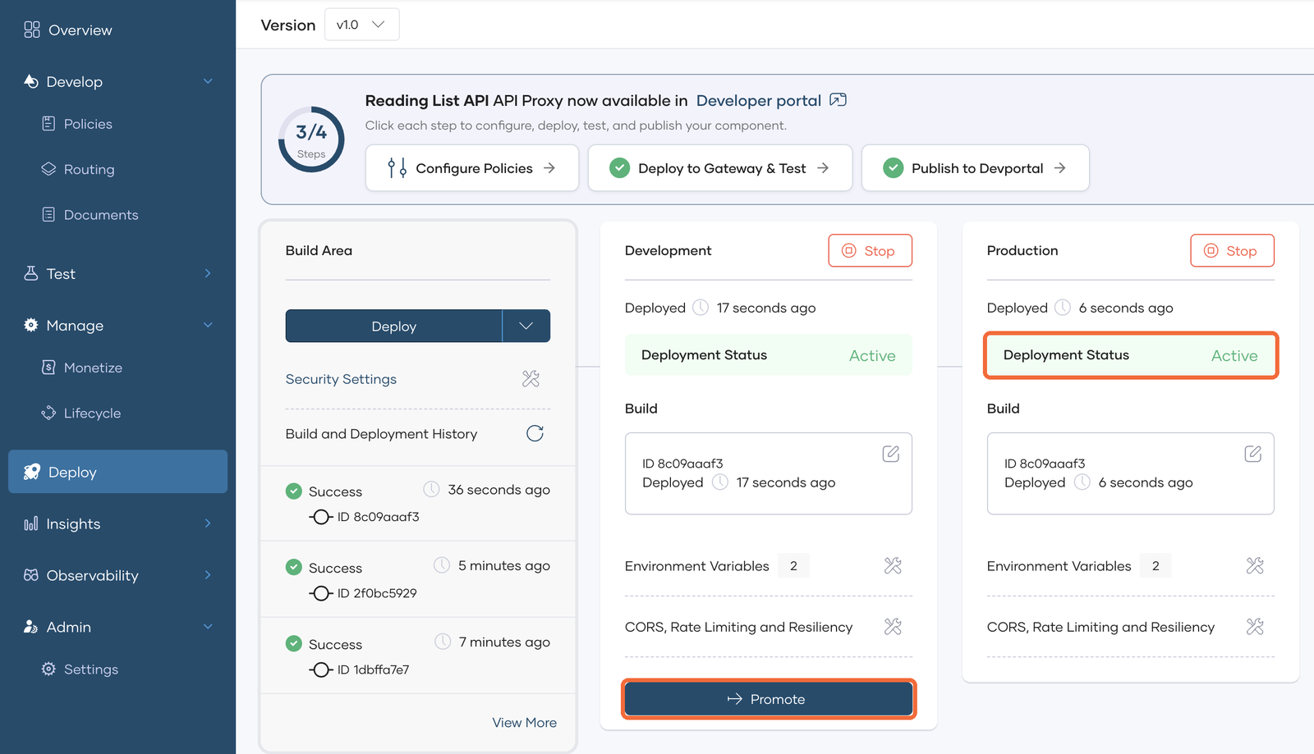The height and width of the screenshot is (754, 1314).
Task: Stop the Production deployment
Action: point(1232,251)
